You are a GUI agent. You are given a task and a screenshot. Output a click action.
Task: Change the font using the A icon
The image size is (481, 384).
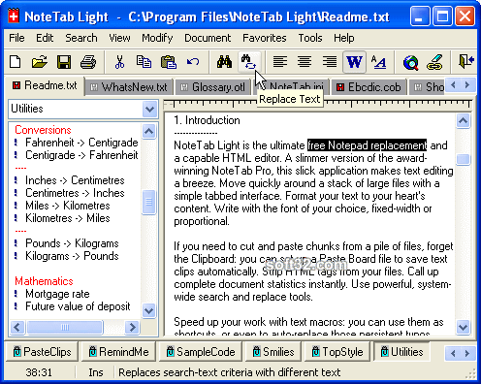click(x=378, y=61)
